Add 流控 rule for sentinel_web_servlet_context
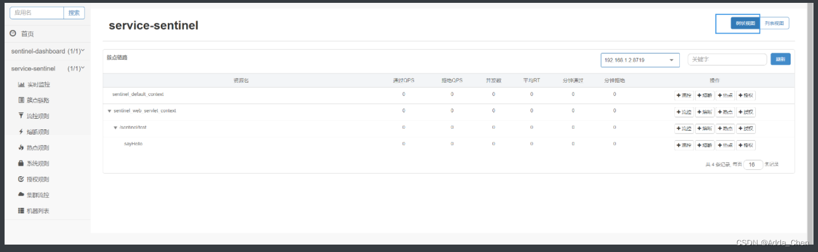This screenshot has height=252, width=818. pos(684,112)
